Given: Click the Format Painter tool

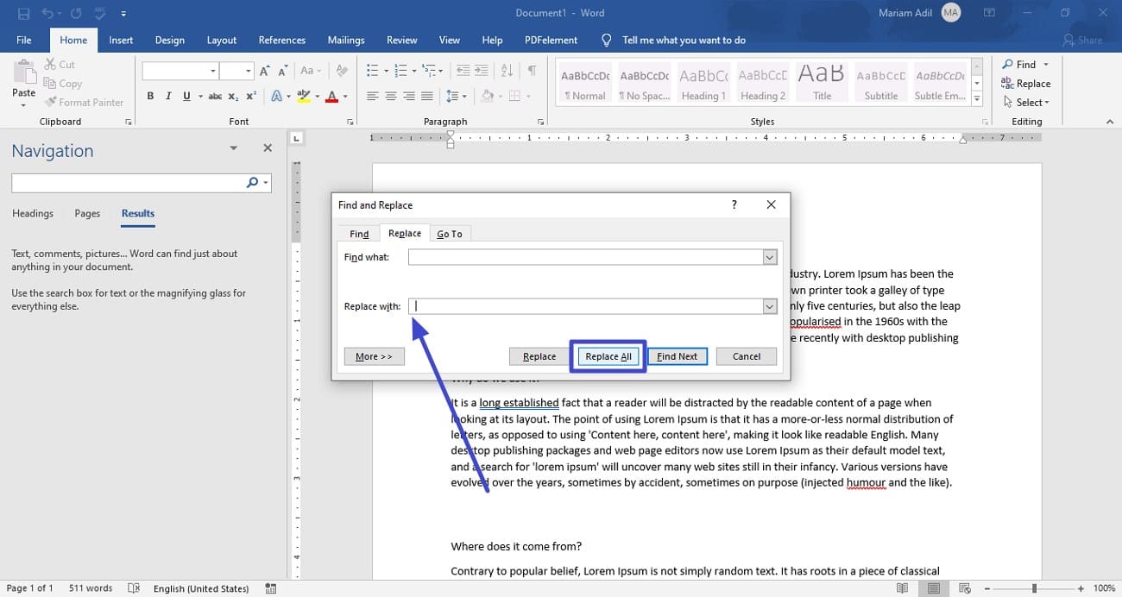Looking at the screenshot, I should (85, 102).
